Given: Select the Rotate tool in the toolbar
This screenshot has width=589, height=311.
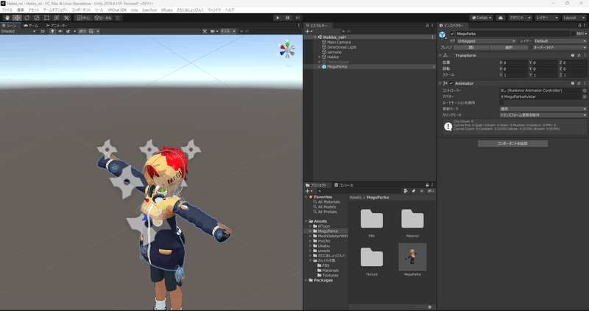Looking at the screenshot, I should click(27, 18).
